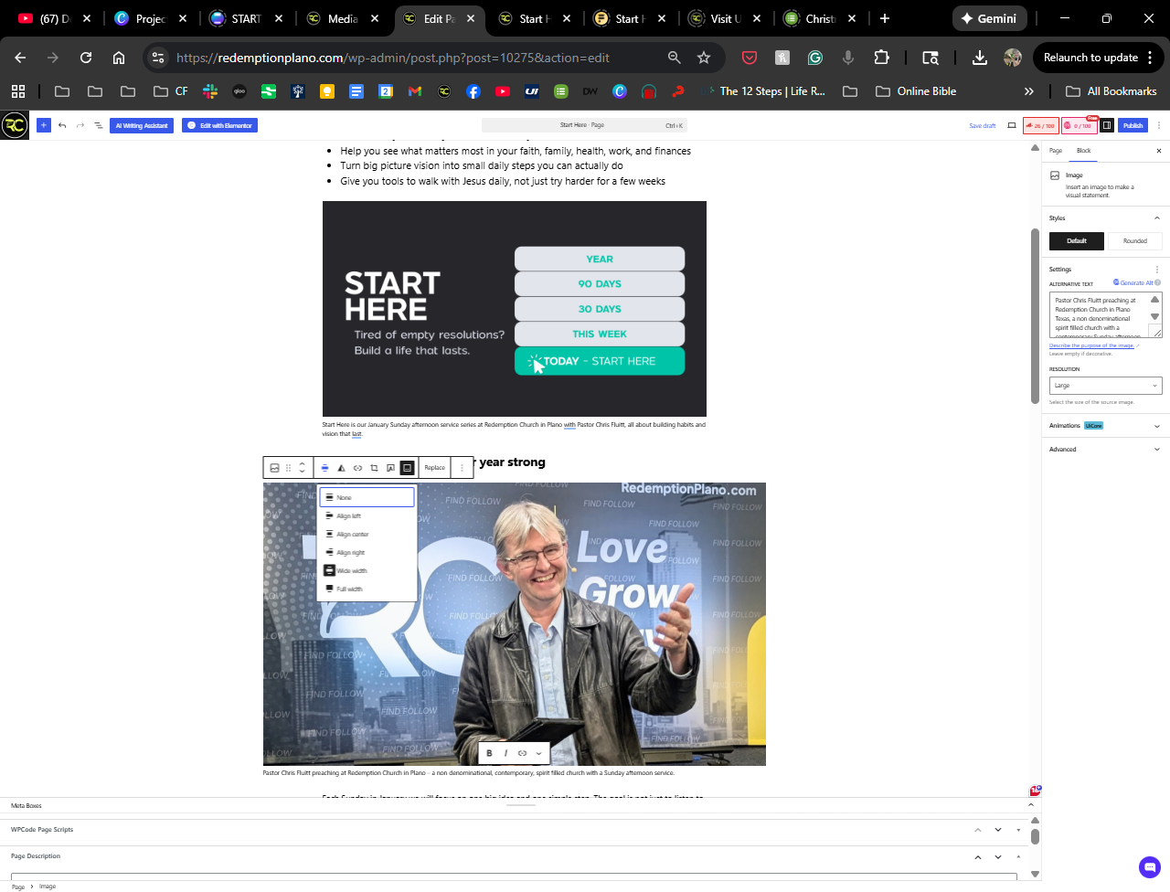Select the crop tool in image toolbar
This screenshot has height=892, width=1170.
[x=374, y=468]
